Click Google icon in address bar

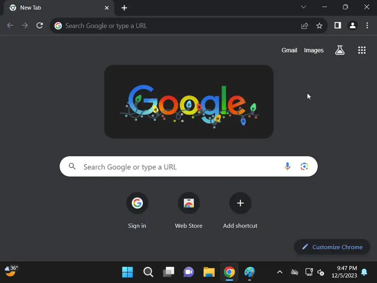[58, 26]
